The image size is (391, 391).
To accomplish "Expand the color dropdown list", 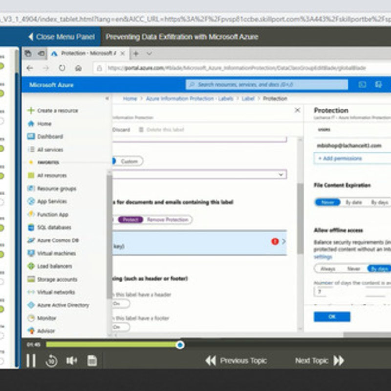I will pyautogui.click(x=281, y=174).
